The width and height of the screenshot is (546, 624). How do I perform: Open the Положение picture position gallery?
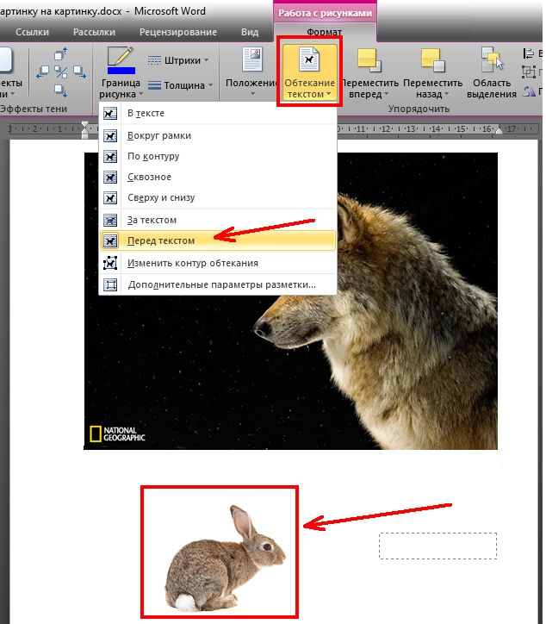[252, 72]
